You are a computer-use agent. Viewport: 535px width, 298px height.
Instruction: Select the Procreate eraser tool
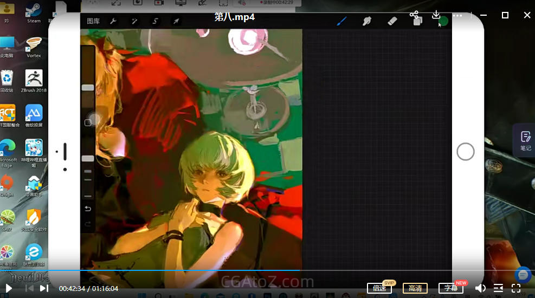392,21
